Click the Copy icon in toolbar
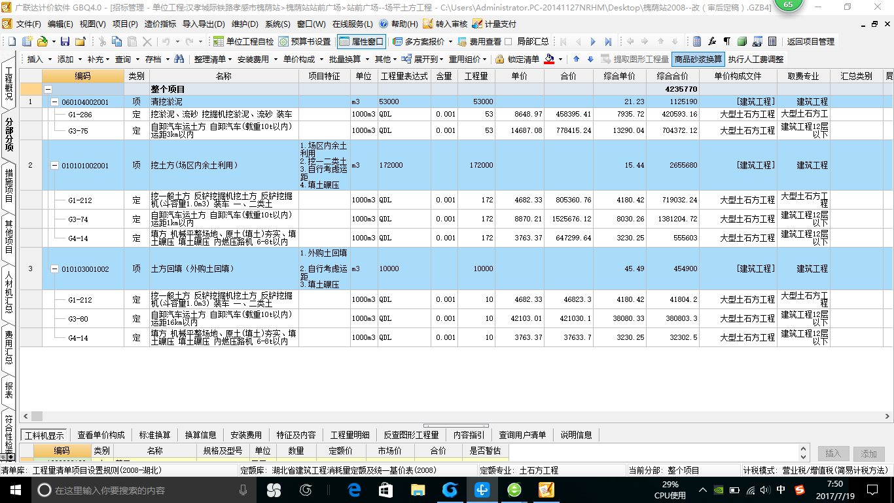 tap(117, 41)
